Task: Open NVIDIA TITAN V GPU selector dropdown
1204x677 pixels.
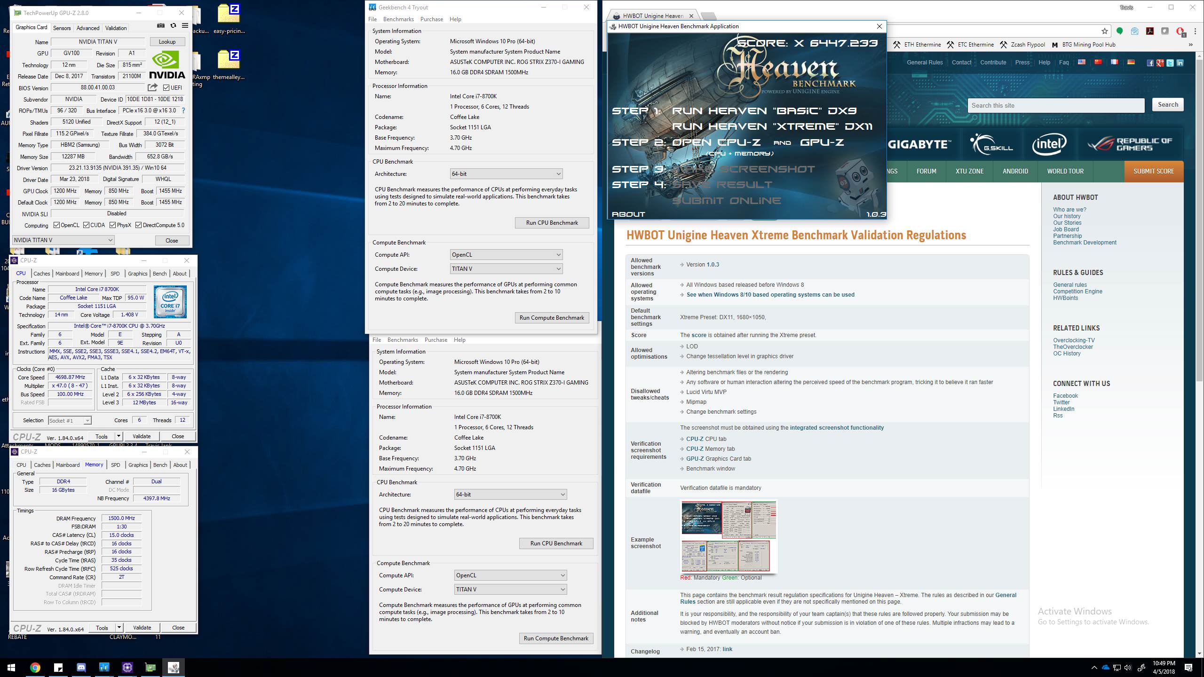Action: pyautogui.click(x=63, y=240)
